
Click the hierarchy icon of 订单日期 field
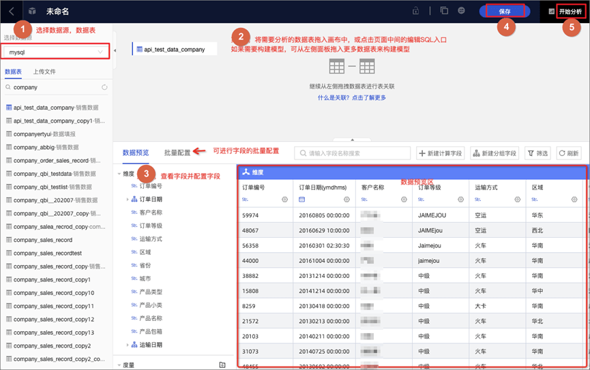click(134, 199)
